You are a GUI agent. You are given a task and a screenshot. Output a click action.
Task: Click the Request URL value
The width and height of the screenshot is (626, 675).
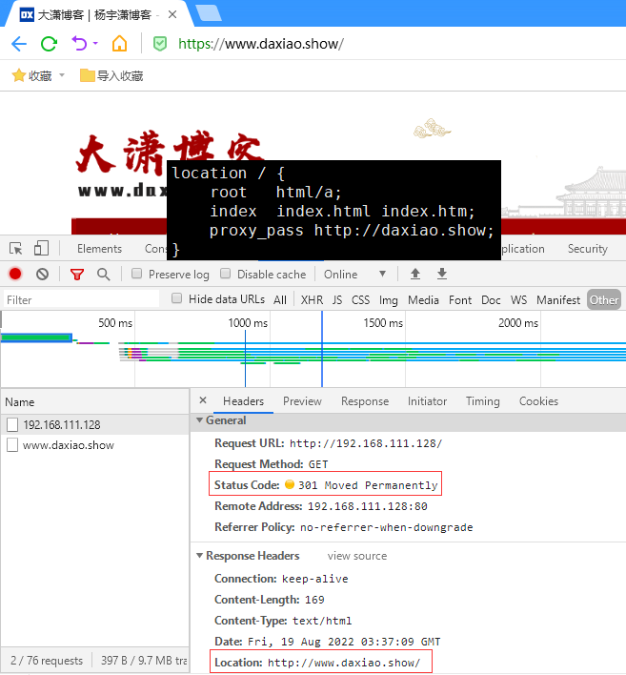[366, 443]
